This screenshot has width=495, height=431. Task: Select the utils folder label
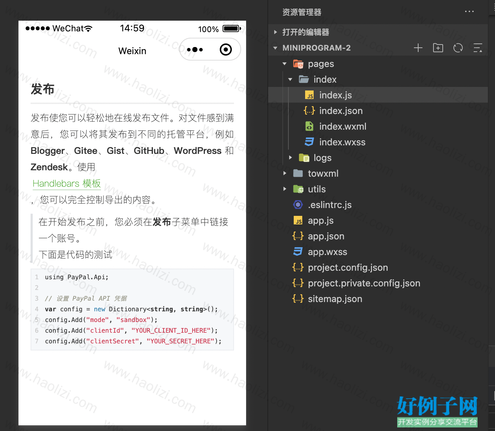click(x=317, y=189)
